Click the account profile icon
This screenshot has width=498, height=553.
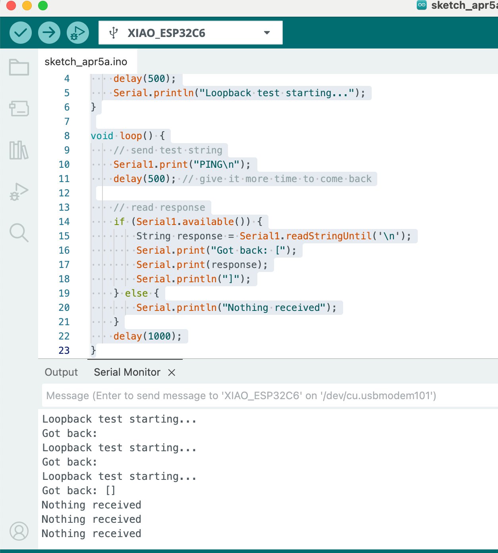19,531
